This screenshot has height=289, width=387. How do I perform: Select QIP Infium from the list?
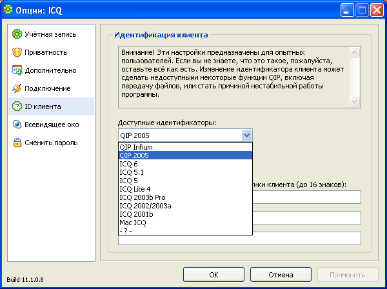(136, 147)
